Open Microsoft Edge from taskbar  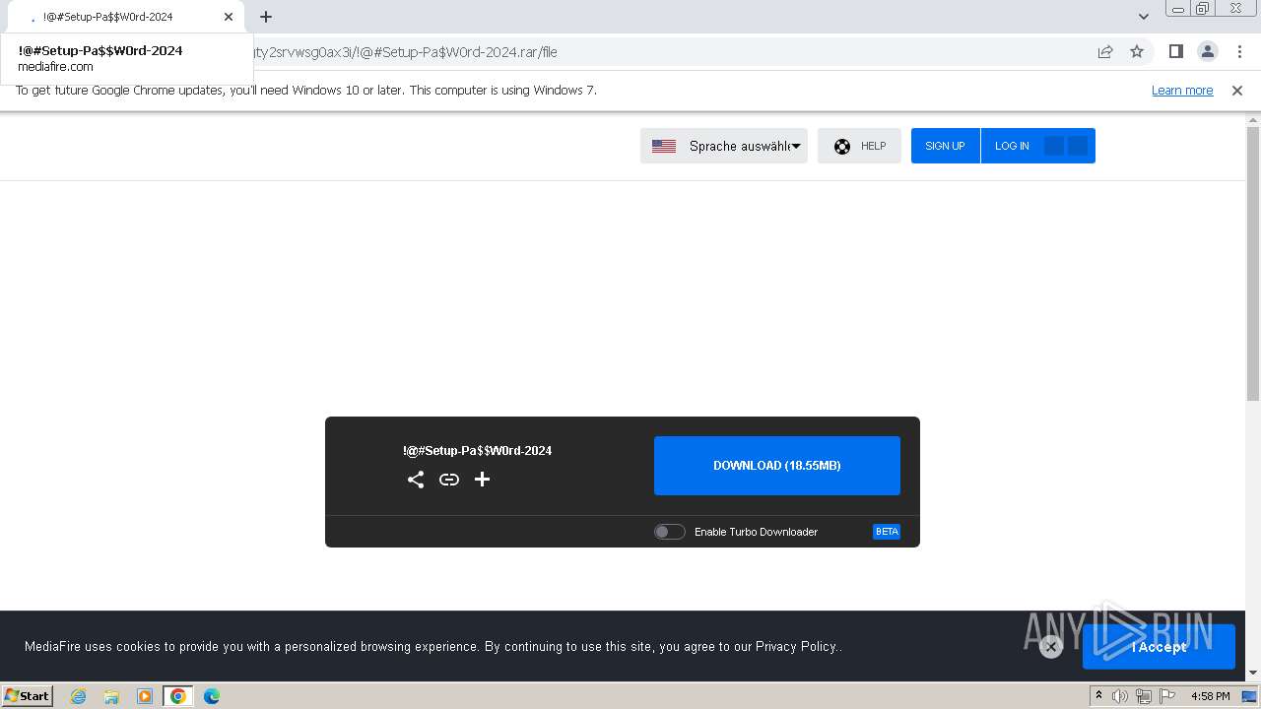click(x=212, y=696)
